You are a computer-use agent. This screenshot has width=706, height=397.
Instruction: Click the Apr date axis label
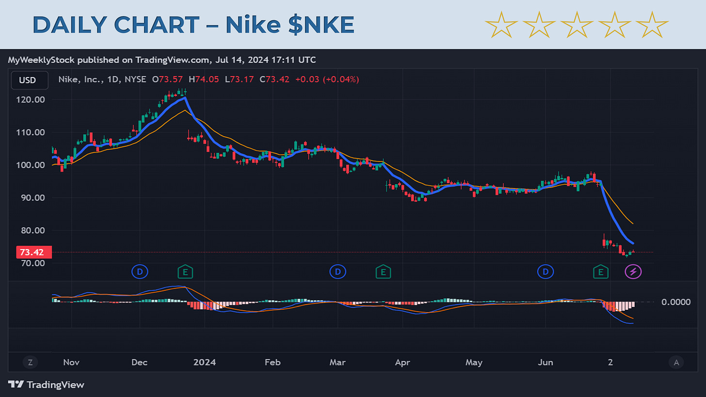click(x=402, y=362)
